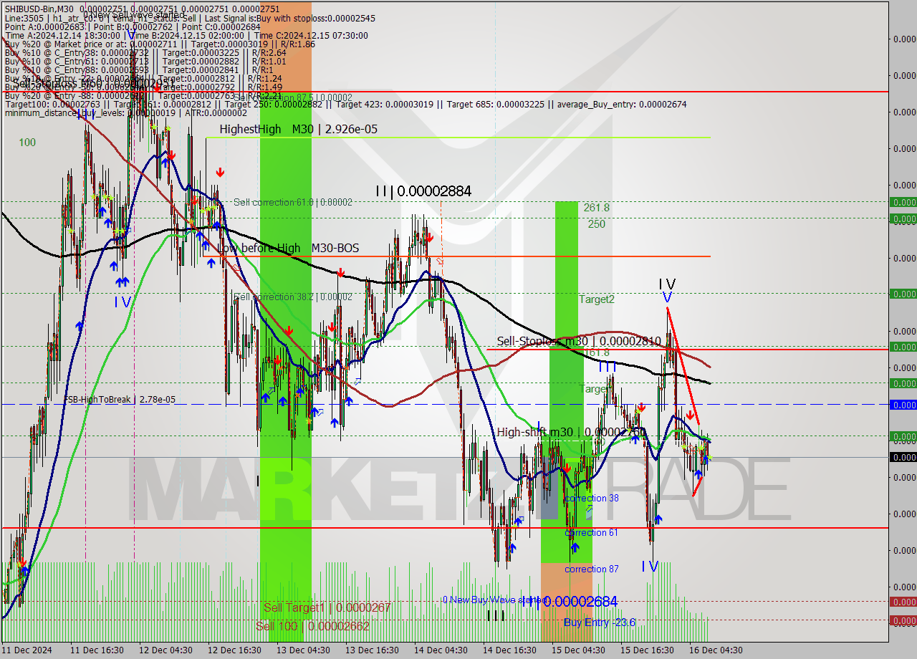Screen dimensions: 917x659
Task: Click the '13 Dec 04:30' time label
Action: point(303,650)
